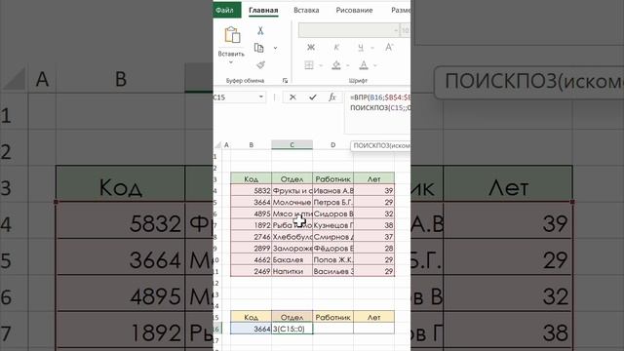The image size is (624, 351).
Task: Click the font color A icon
Action: 364,65
